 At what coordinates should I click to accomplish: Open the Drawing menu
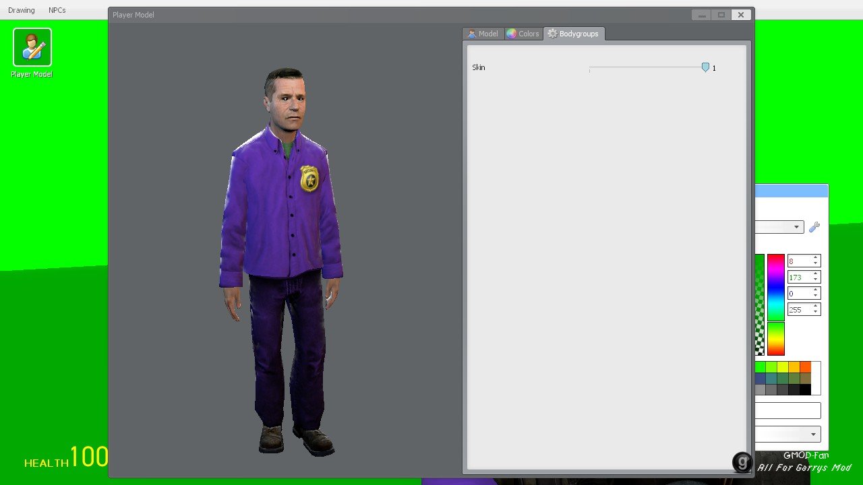22,10
